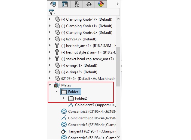
Task: Expand the 62197<5> component node
Action: coord(50,78)
